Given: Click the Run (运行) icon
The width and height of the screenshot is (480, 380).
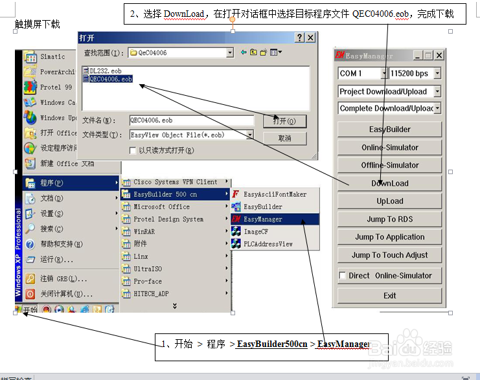Looking at the screenshot, I should pos(30,260).
